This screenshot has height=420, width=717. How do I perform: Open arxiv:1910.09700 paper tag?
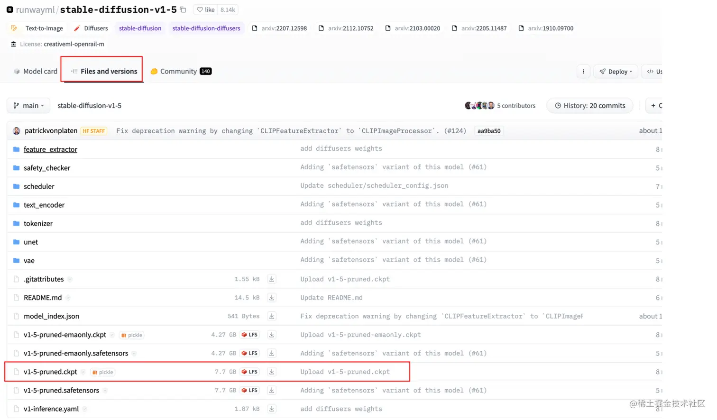click(546, 28)
